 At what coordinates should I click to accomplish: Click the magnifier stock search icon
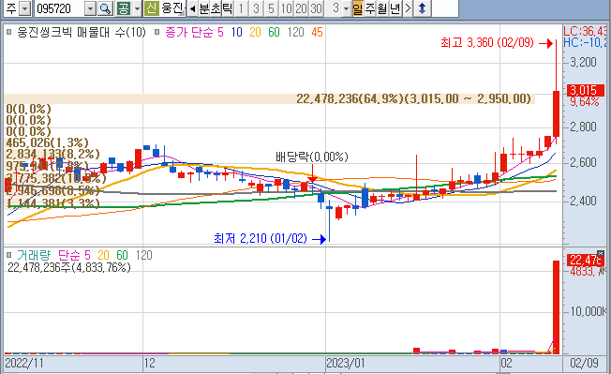(105, 8)
